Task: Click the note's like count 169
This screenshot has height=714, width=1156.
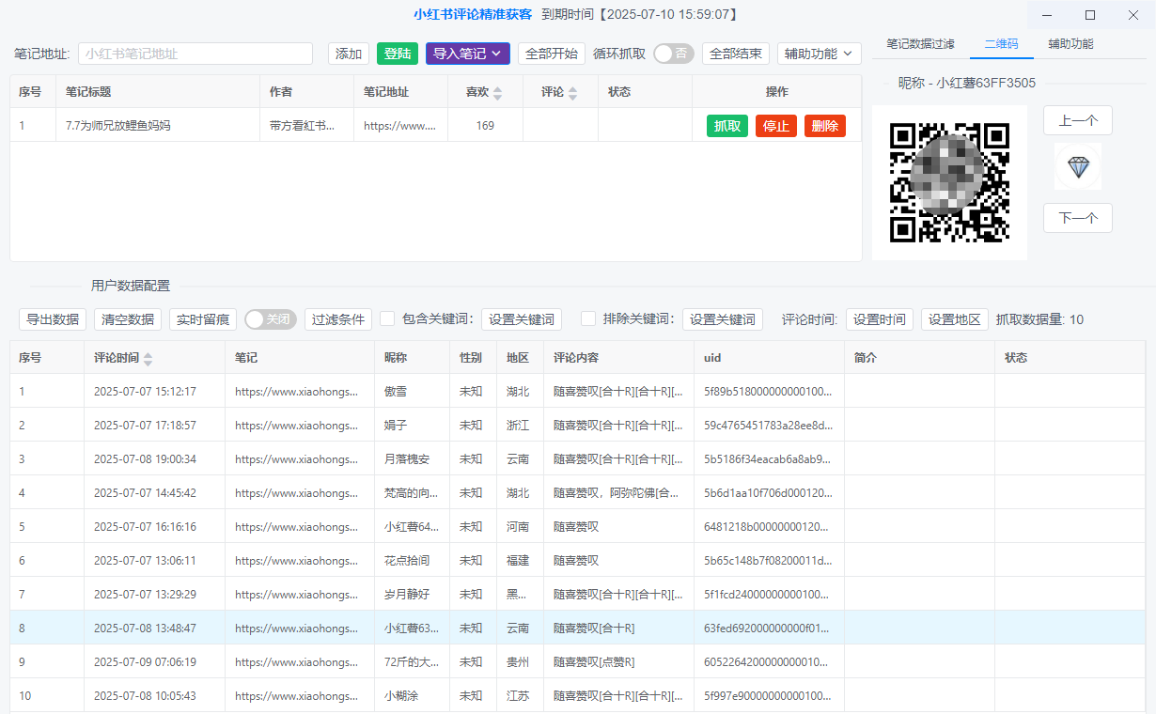Action: 485,126
